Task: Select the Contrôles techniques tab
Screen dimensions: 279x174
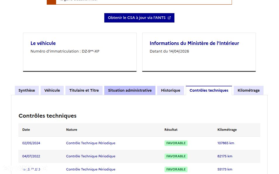Action: pos(209,91)
